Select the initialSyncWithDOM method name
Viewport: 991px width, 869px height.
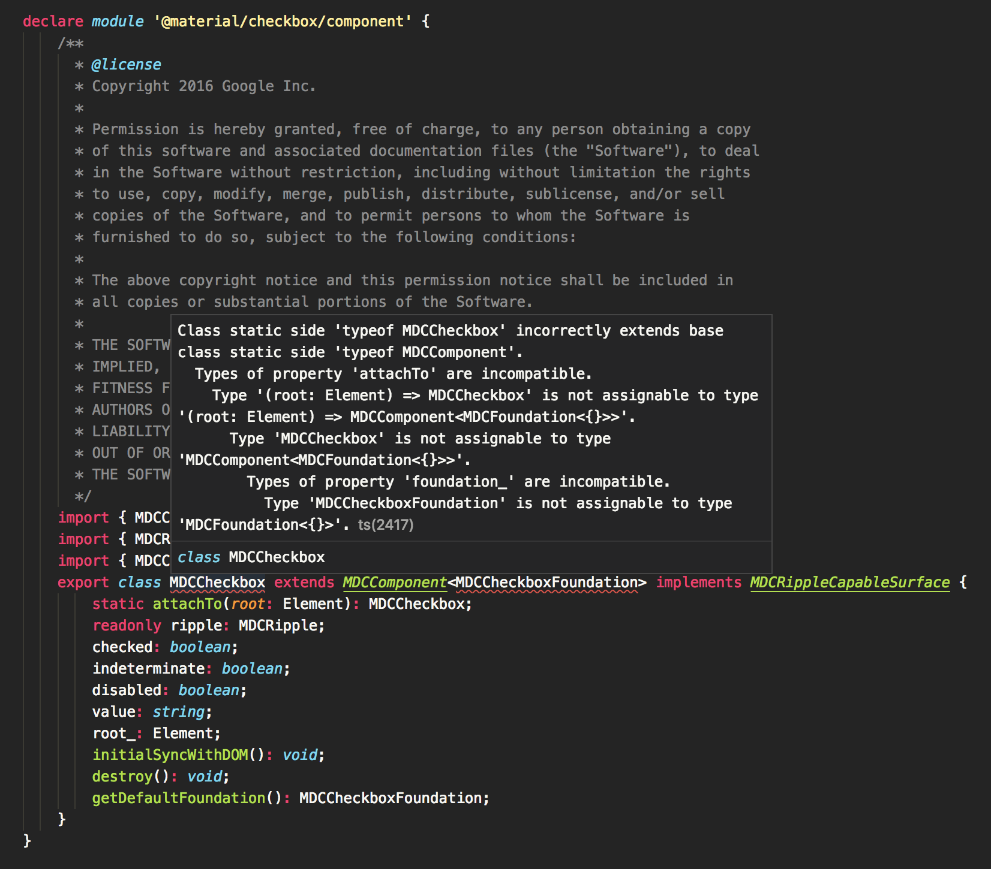[171, 755]
